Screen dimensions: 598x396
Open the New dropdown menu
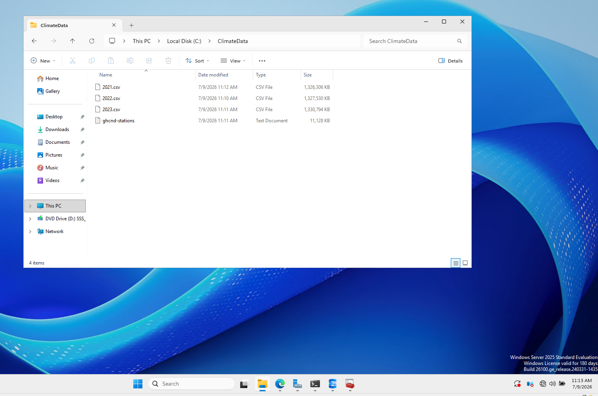point(43,61)
